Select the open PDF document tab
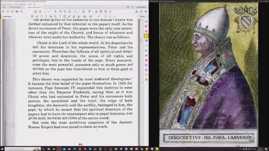 point(34,7)
